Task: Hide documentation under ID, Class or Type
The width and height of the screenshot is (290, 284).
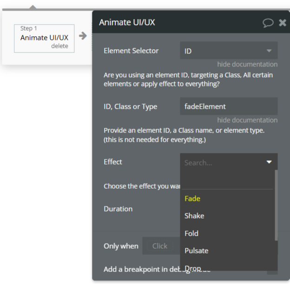Action: pos(247,120)
